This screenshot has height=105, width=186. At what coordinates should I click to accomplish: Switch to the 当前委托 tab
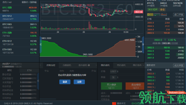(x=67, y=65)
